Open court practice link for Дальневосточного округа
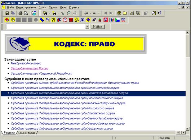191x140 pixels. (67, 98)
